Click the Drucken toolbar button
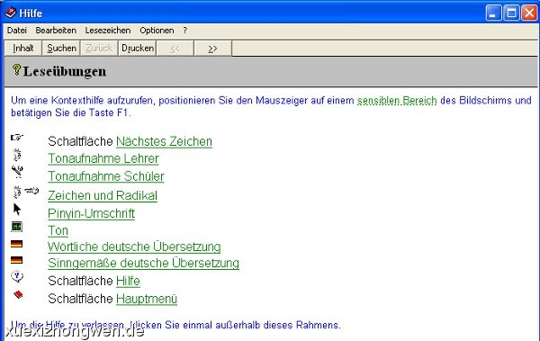 [x=138, y=48]
